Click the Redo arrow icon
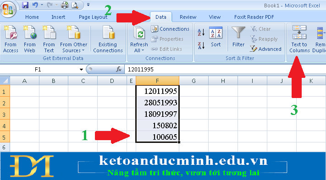The height and width of the screenshot is (180, 326). click(x=50, y=5)
